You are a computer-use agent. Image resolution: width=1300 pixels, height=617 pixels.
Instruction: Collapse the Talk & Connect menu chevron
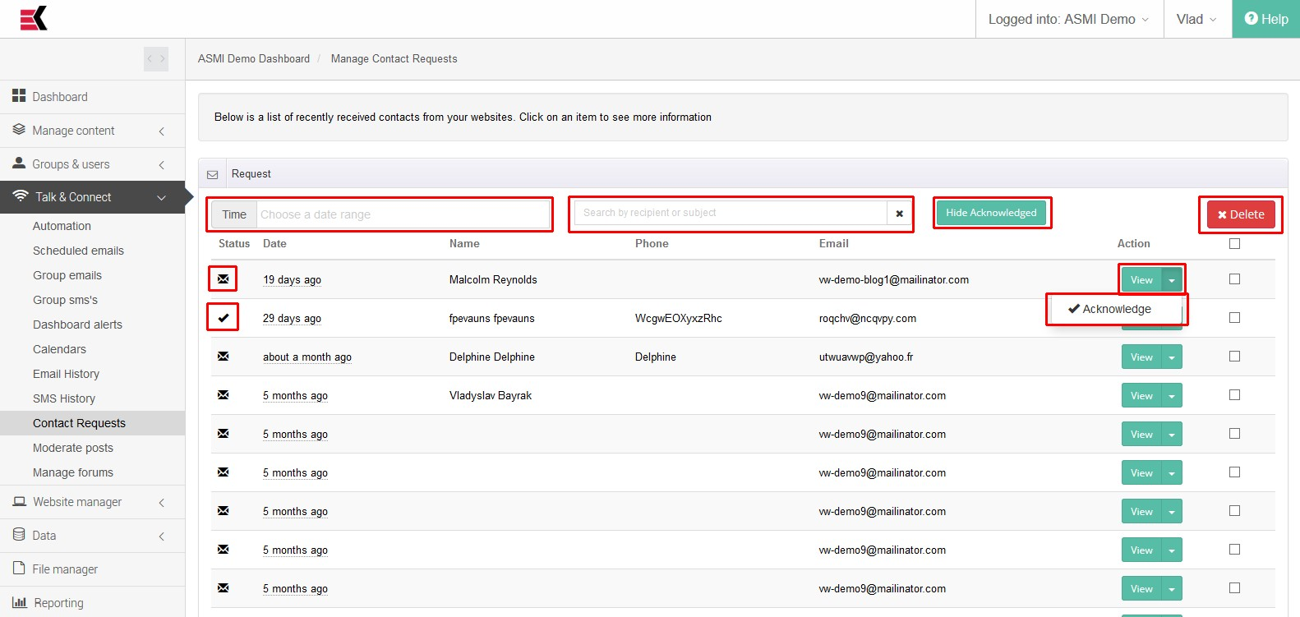[162, 198]
